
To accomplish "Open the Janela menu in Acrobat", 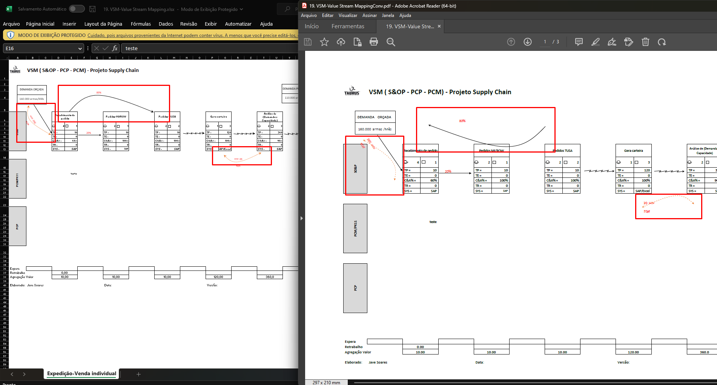I will [388, 15].
